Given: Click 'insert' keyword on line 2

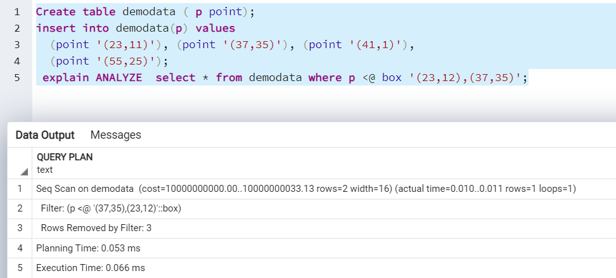Looking at the screenshot, I should (56, 28).
